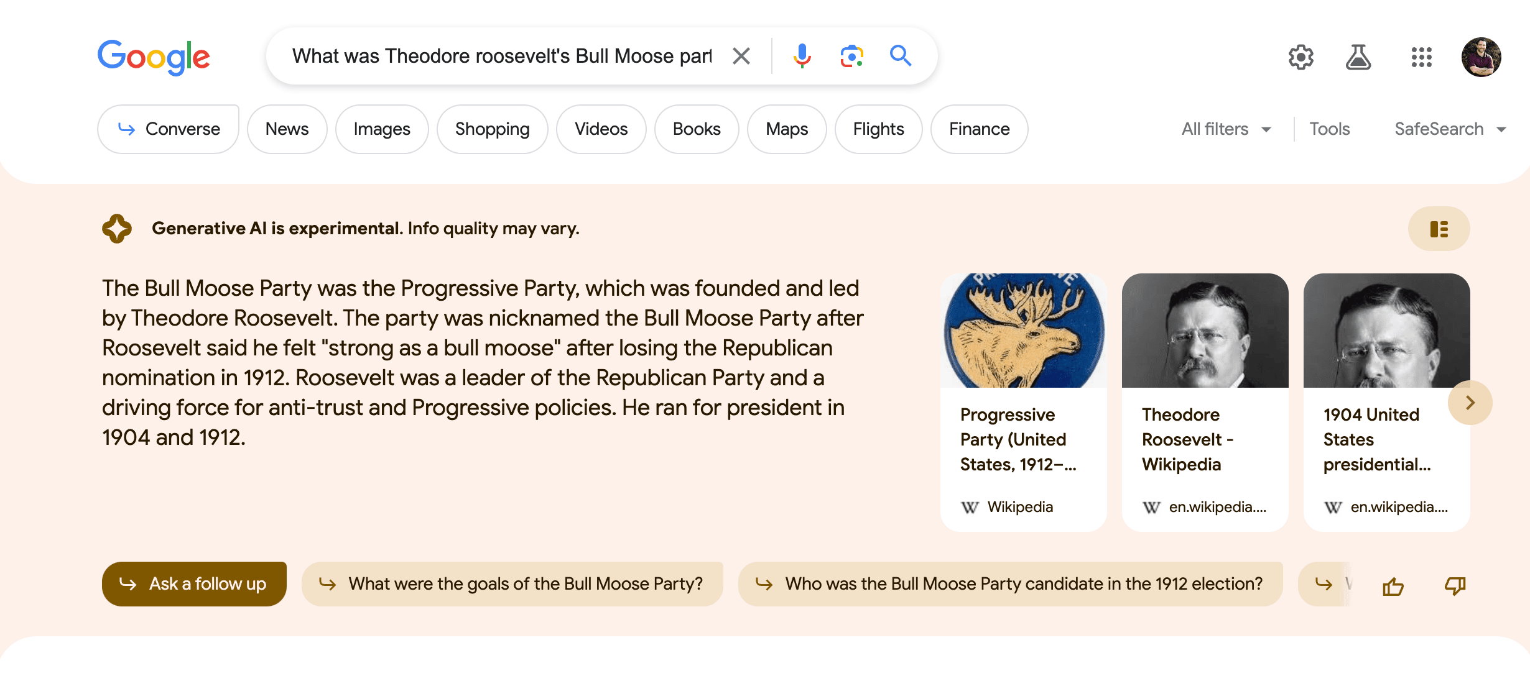Click the thumbs up feedback button

(1395, 585)
